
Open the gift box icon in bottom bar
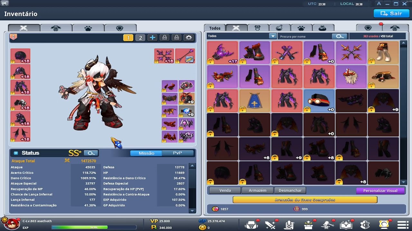pyautogui.click(x=308, y=225)
